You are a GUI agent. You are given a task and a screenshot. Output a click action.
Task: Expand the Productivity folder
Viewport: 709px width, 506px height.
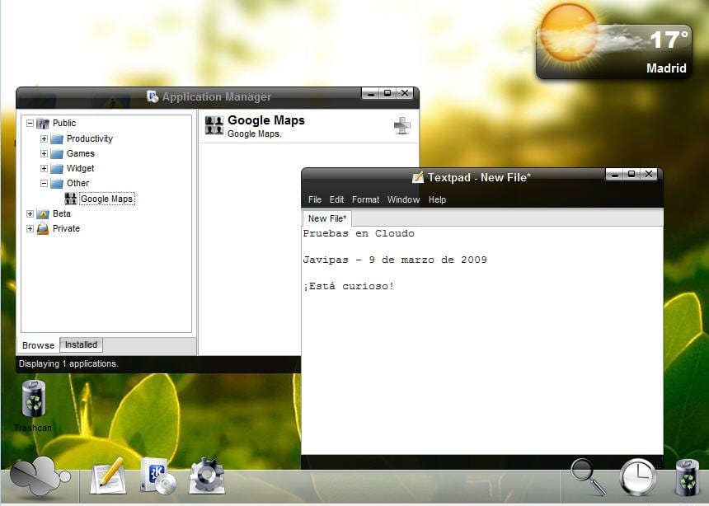click(x=45, y=138)
